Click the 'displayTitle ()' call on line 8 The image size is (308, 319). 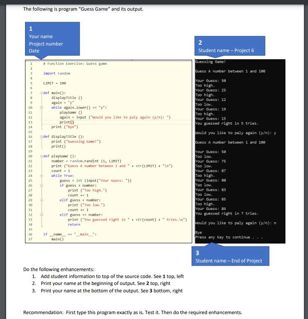pyautogui.click(x=67, y=98)
